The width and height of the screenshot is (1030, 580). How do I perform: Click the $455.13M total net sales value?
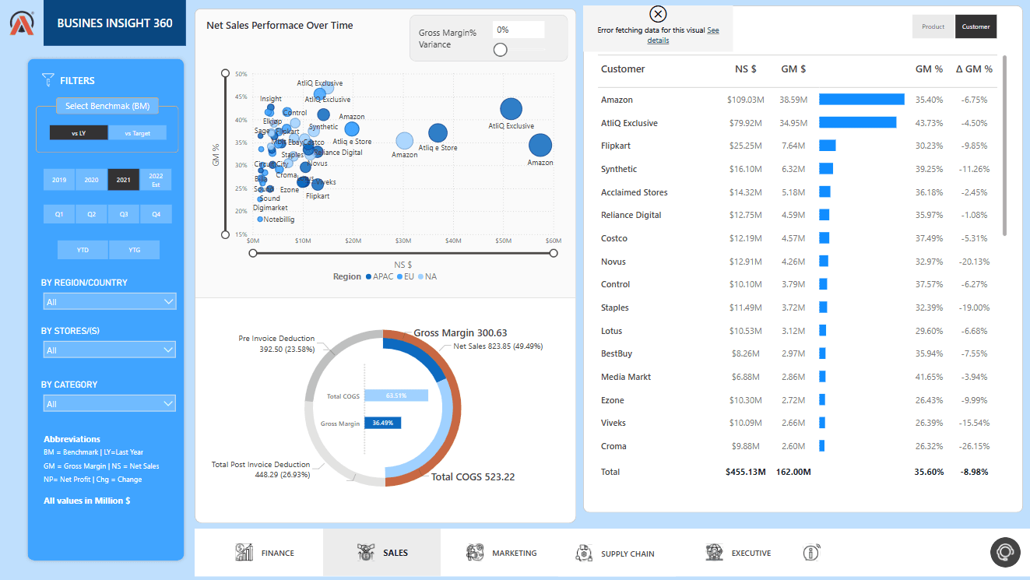coord(746,472)
